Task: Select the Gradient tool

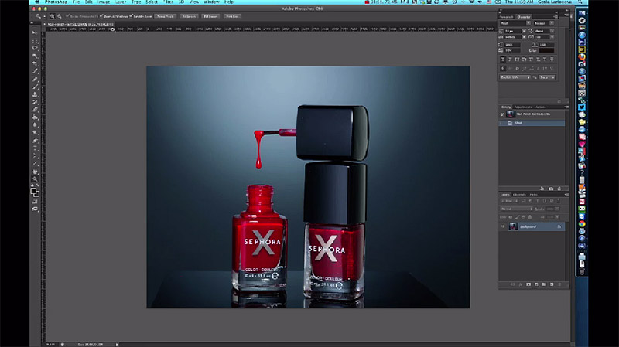Action: [x=35, y=117]
